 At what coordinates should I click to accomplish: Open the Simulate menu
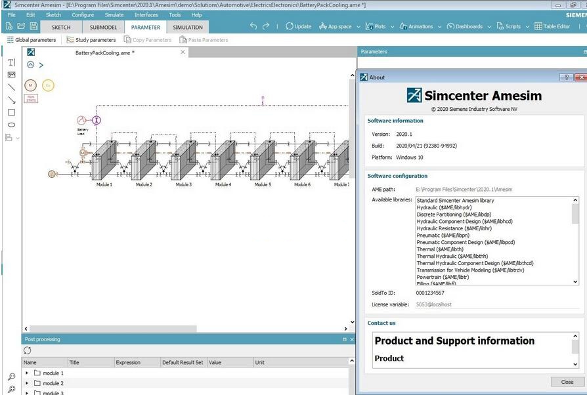(114, 15)
